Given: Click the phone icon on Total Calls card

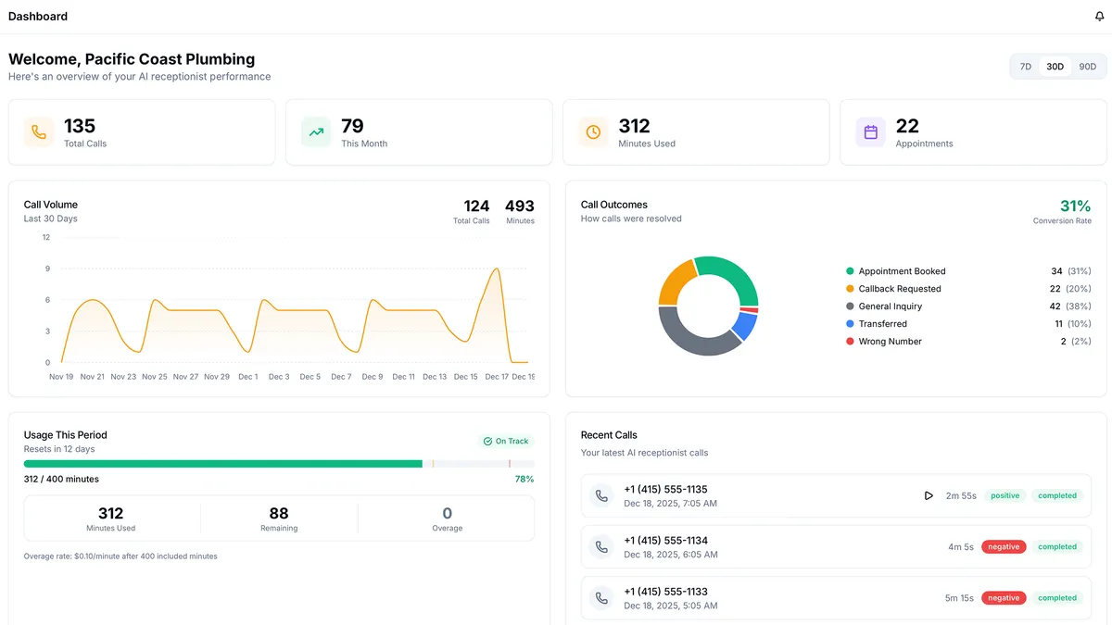Looking at the screenshot, I should click(x=38, y=131).
